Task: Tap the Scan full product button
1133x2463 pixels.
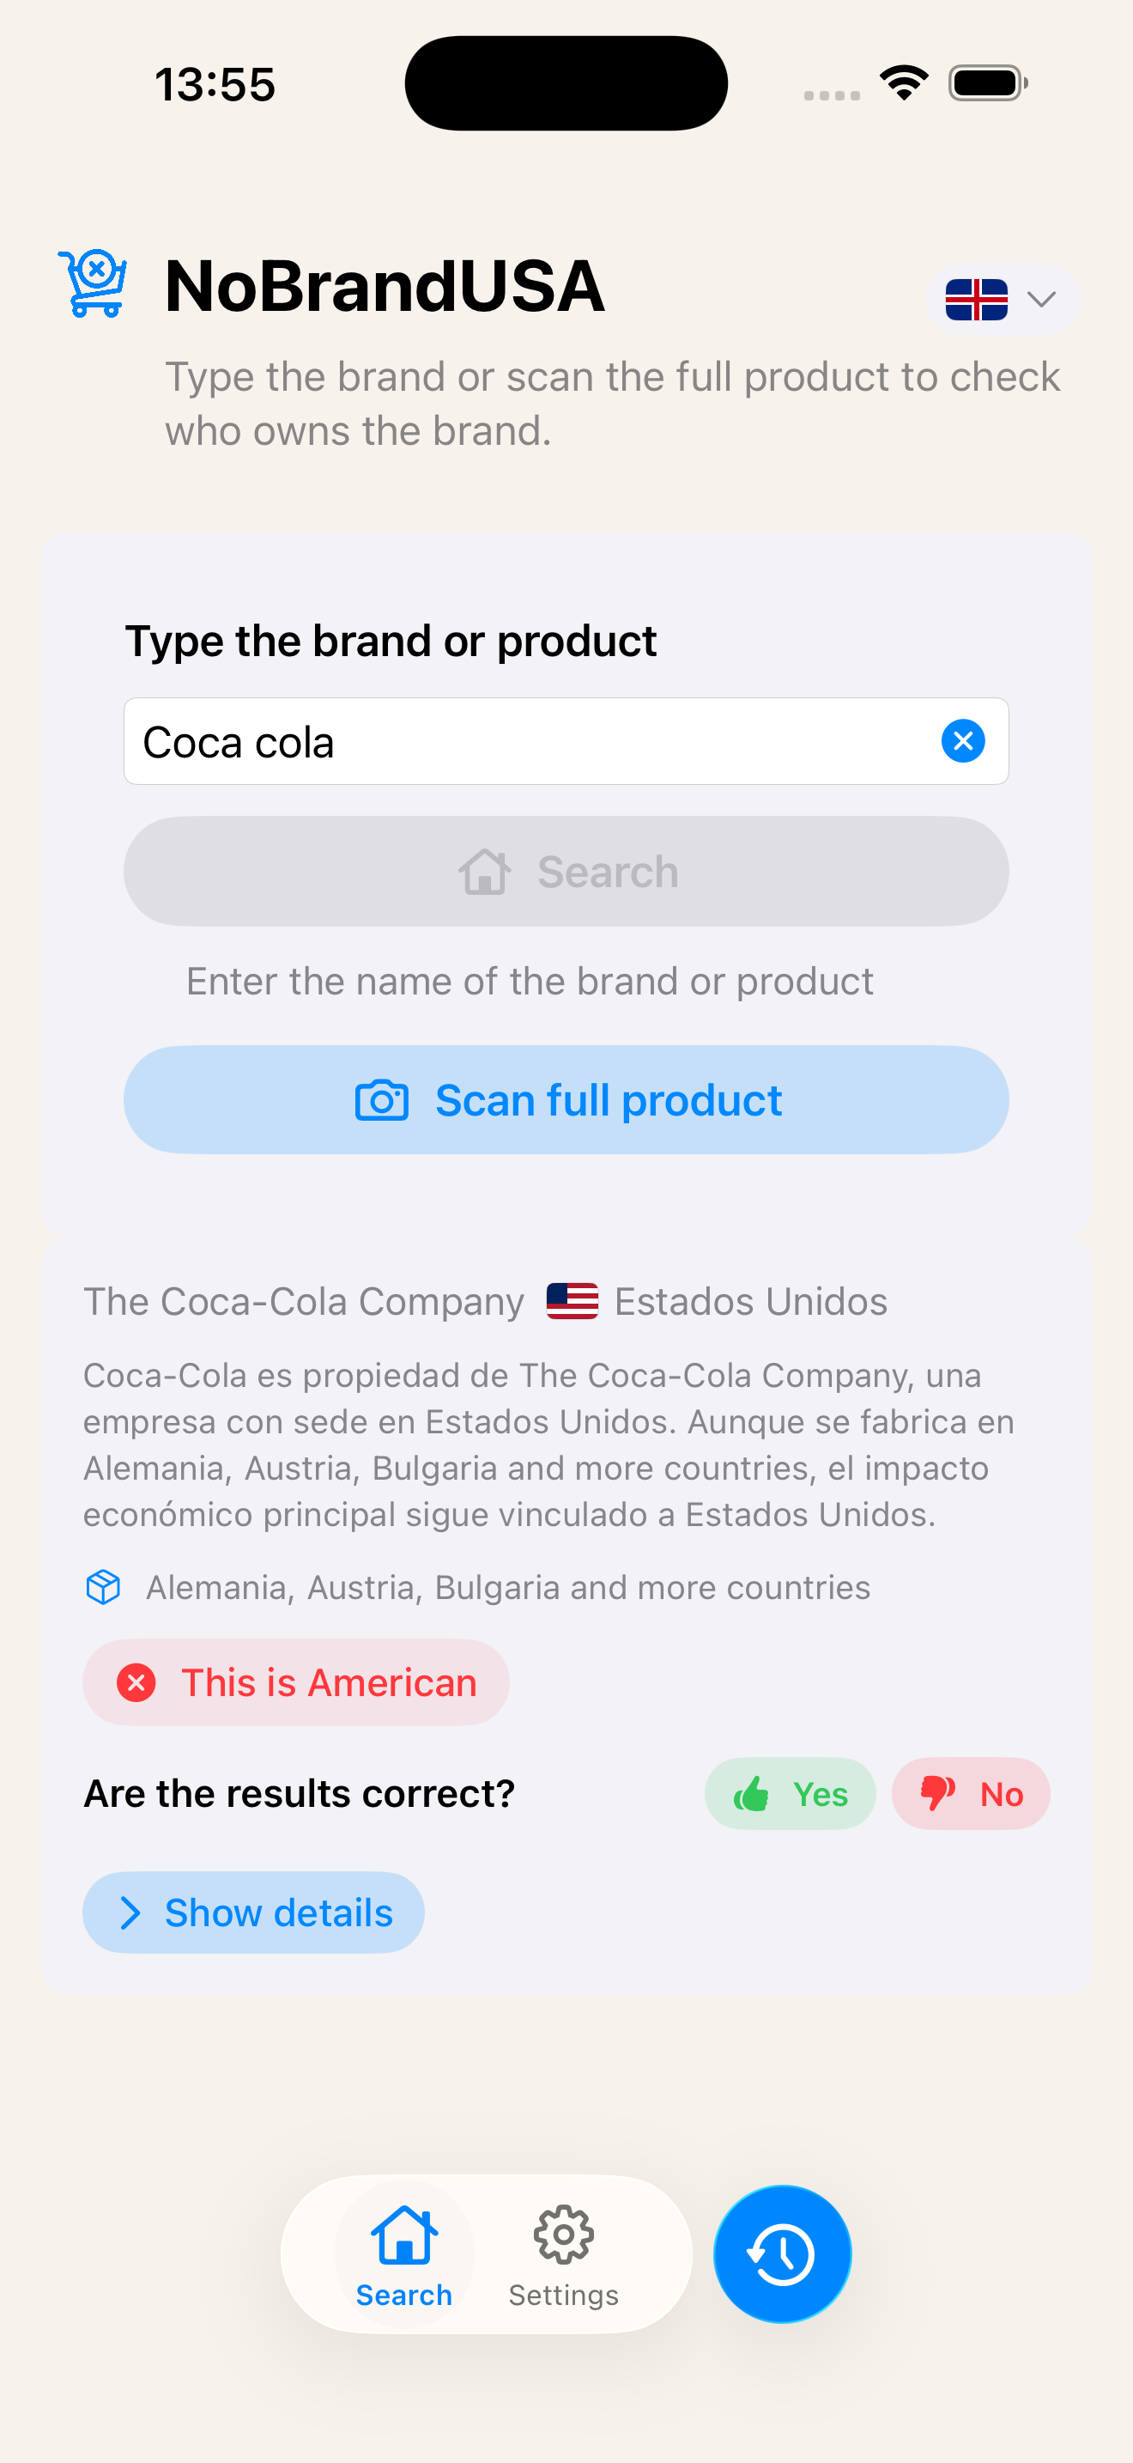Action: (x=566, y=1099)
